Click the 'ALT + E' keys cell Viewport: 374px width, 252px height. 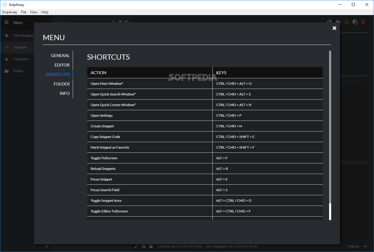268,179
